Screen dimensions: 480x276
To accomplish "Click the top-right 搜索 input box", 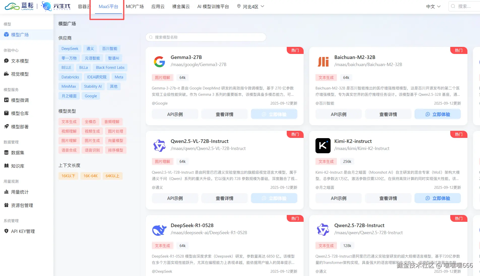I will [x=464, y=6].
